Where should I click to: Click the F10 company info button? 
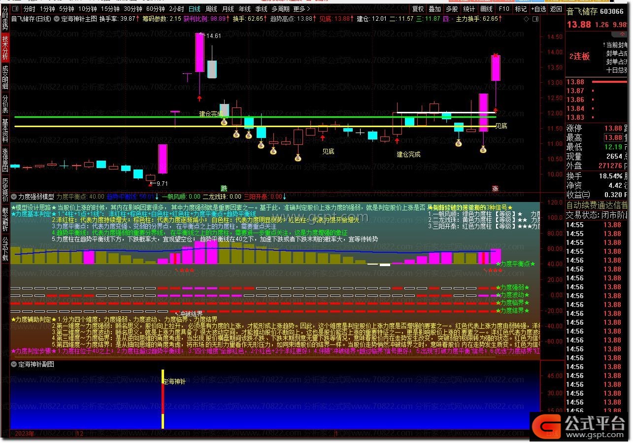coord(504,9)
